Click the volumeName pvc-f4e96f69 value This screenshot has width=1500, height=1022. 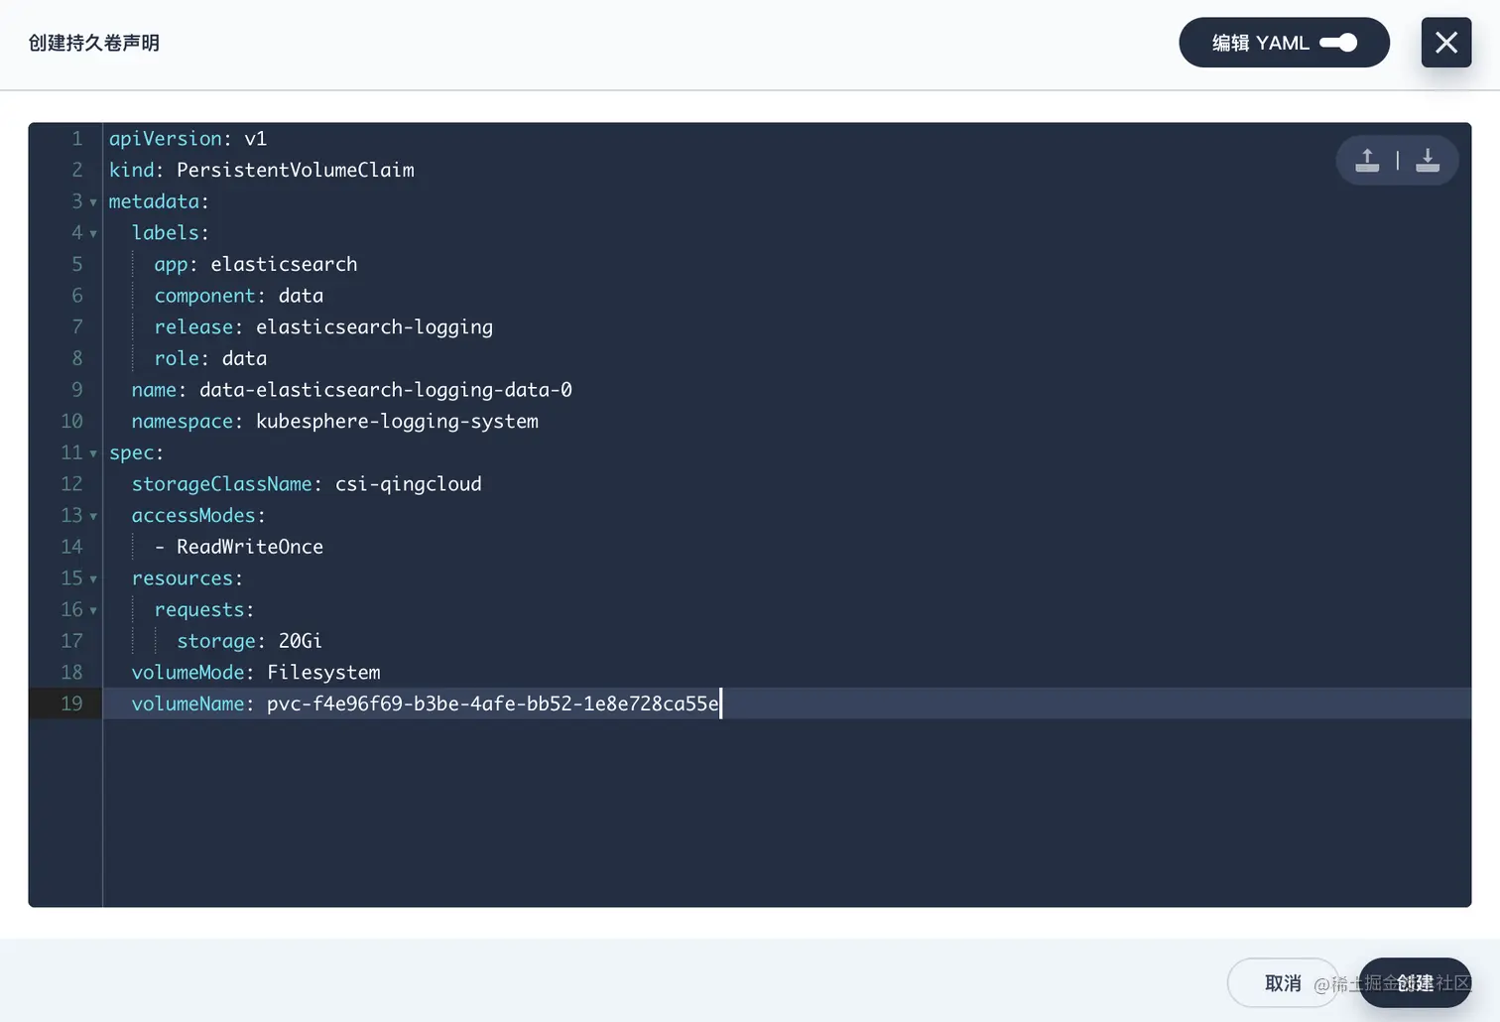click(x=493, y=703)
